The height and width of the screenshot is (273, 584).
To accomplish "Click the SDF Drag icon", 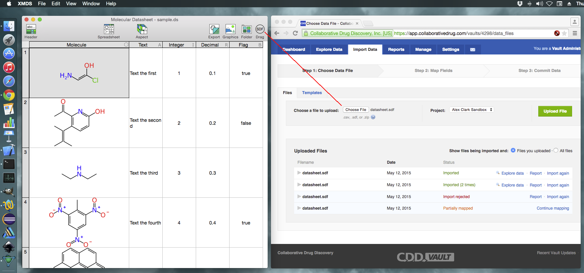I will [260, 29].
